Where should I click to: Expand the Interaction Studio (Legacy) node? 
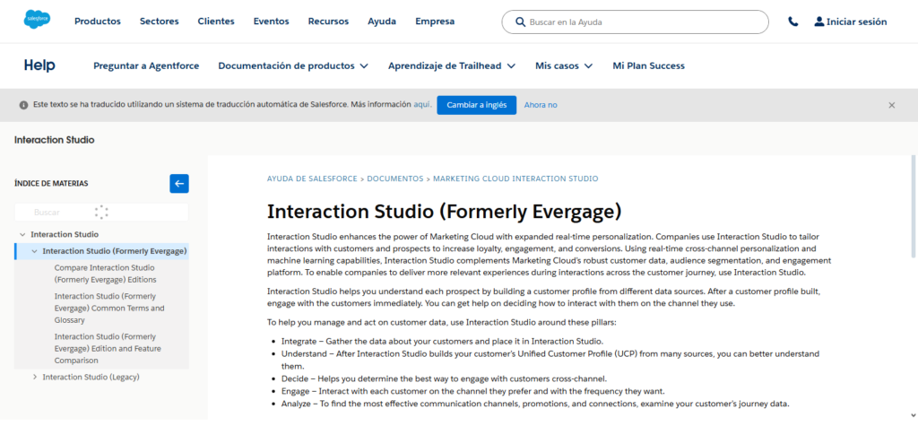point(35,378)
